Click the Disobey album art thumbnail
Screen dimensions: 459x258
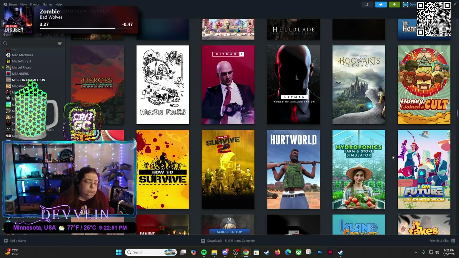coord(18,20)
